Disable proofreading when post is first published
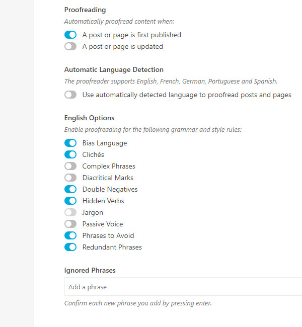 point(70,35)
